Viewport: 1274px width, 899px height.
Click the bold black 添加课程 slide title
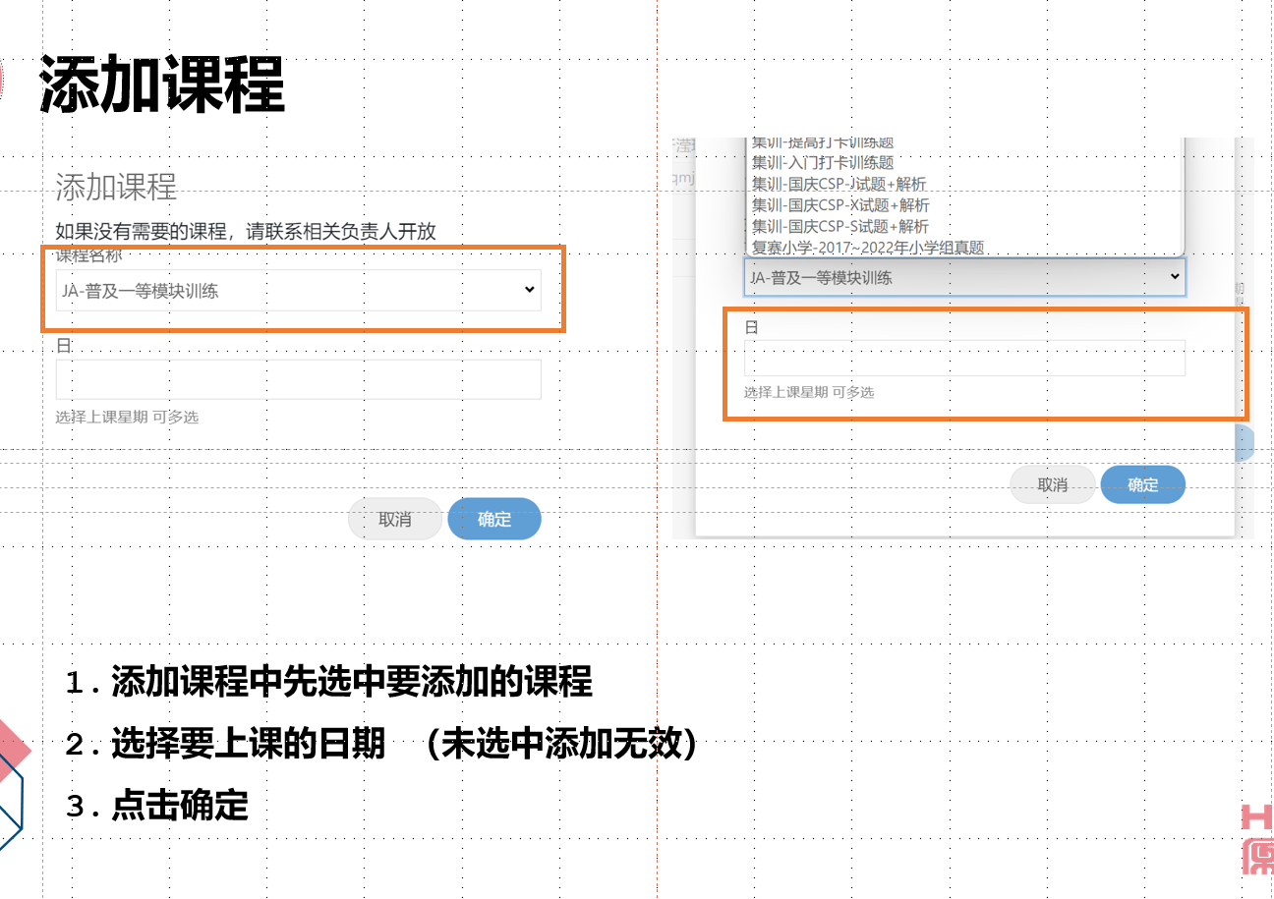(x=162, y=84)
